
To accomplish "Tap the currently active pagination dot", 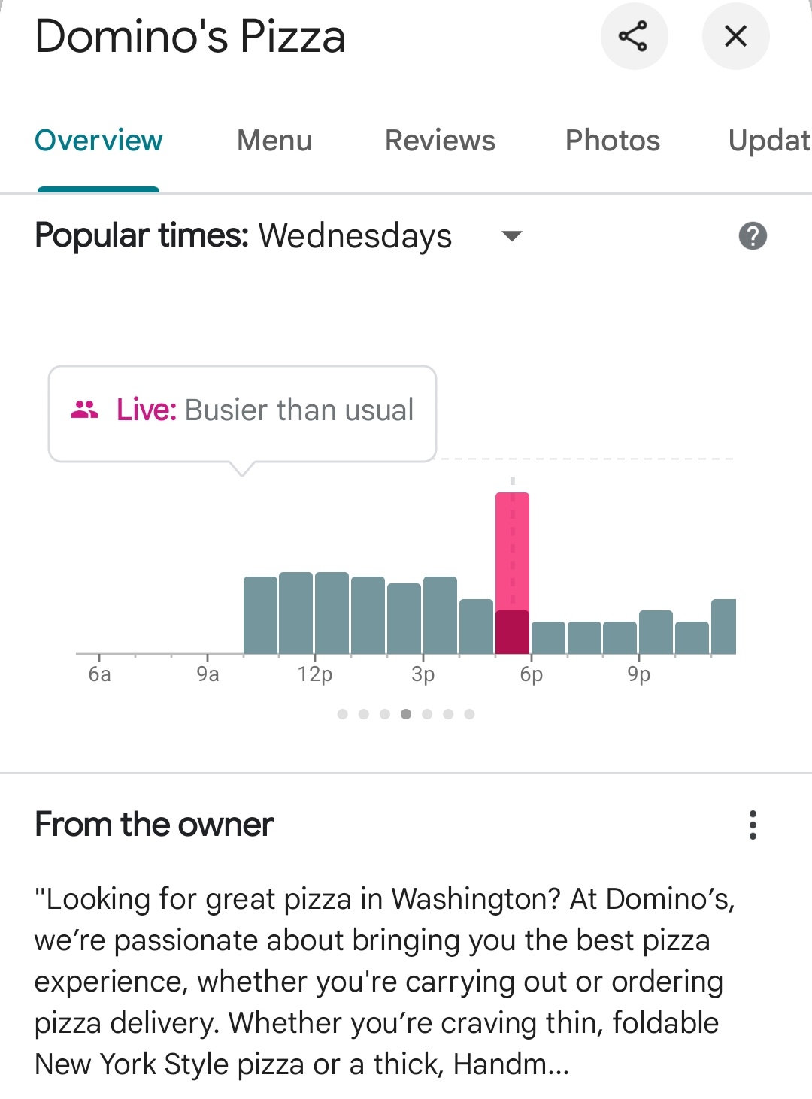I will click(406, 714).
